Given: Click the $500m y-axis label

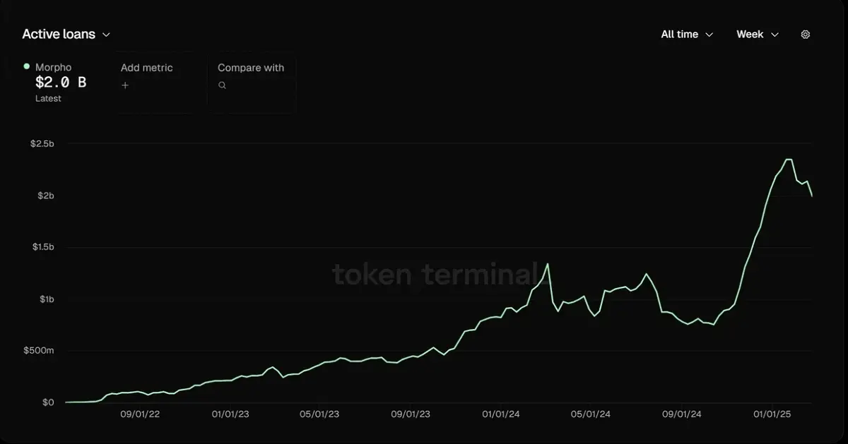Looking at the screenshot, I should [38, 351].
